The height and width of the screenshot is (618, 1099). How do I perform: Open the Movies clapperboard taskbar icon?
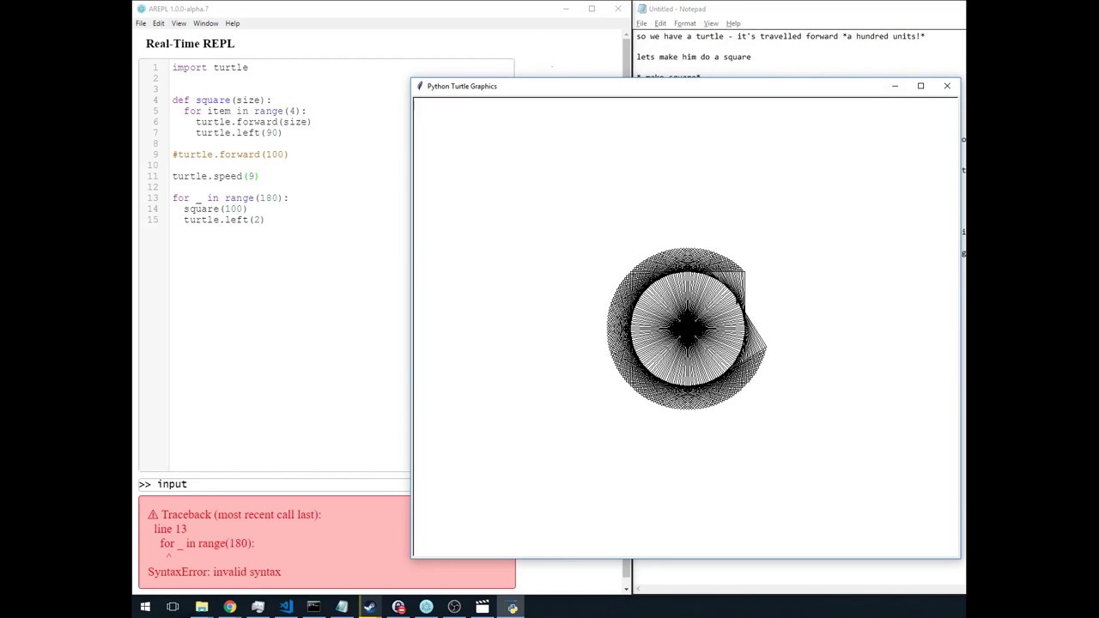[x=483, y=608]
